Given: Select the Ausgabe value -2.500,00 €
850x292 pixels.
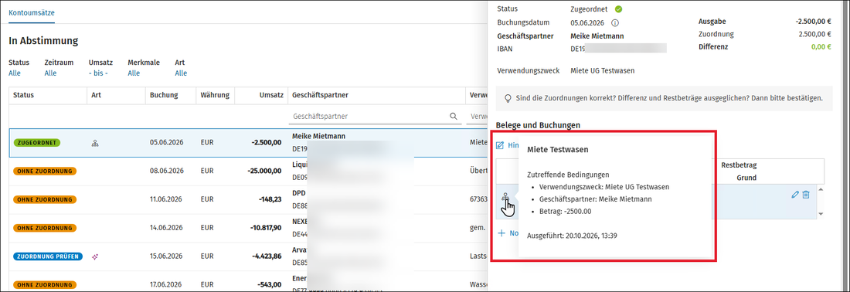Looking at the screenshot, I should [x=813, y=22].
